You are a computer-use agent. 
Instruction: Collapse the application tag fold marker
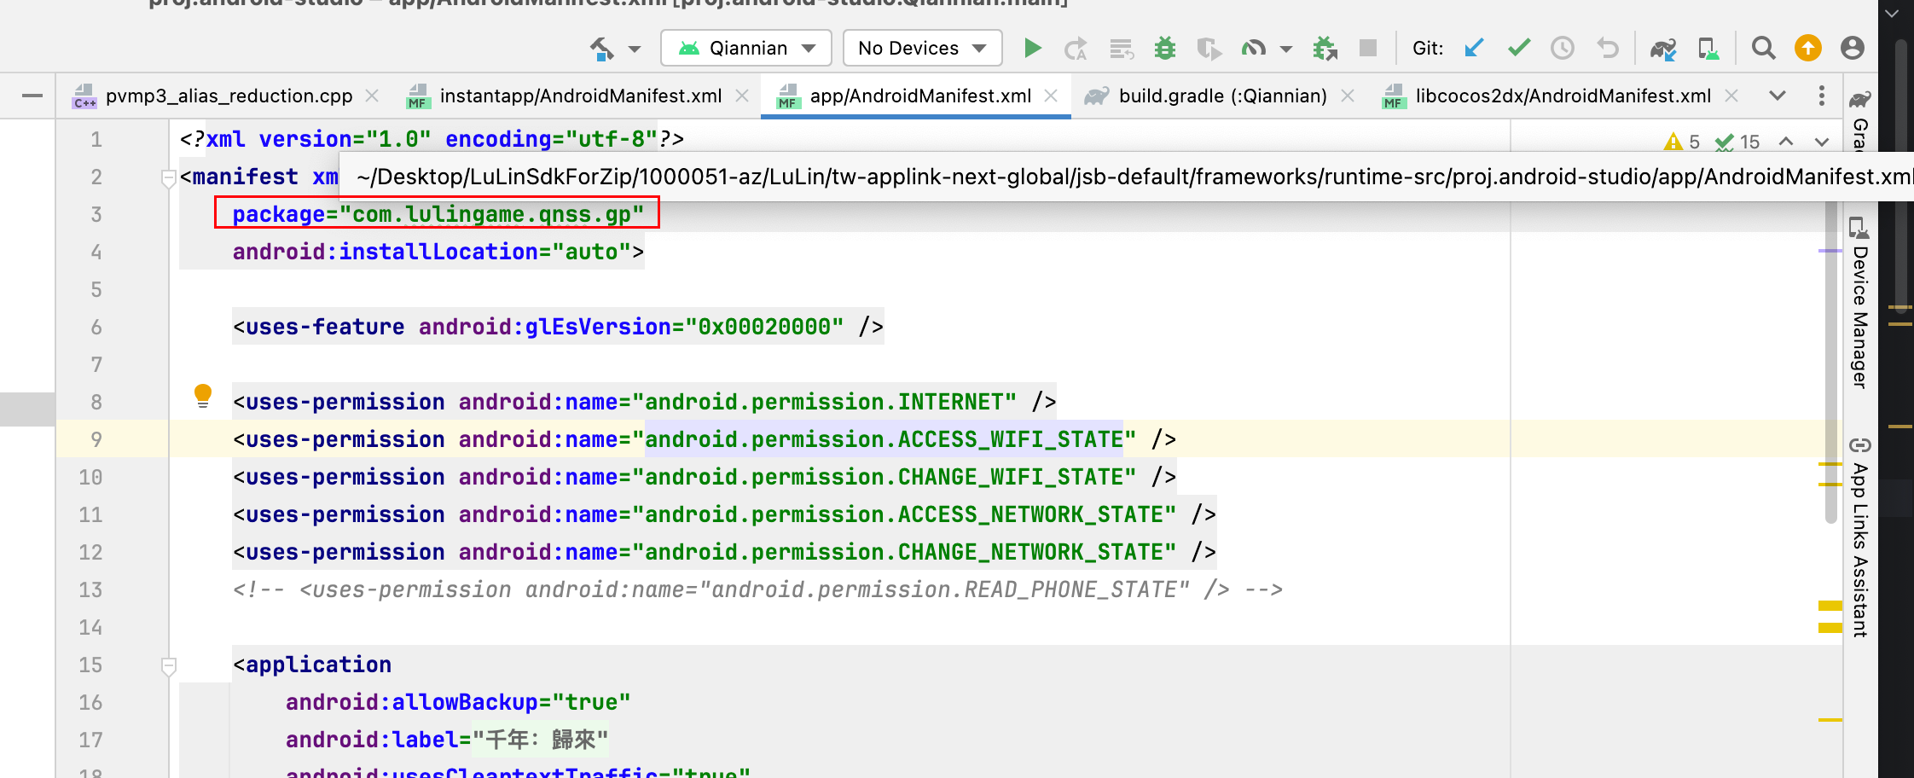coord(169,665)
